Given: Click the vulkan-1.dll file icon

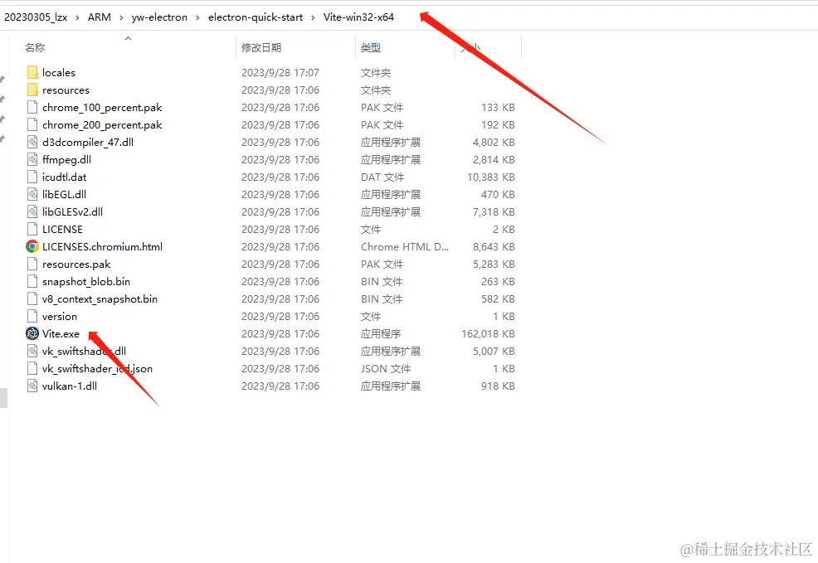Looking at the screenshot, I should tap(32, 386).
